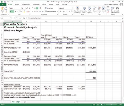Image resolution: width=124 pixels, height=106 pixels.
Task: Click the Paste clipboard icon
Action: (x=3, y=8)
